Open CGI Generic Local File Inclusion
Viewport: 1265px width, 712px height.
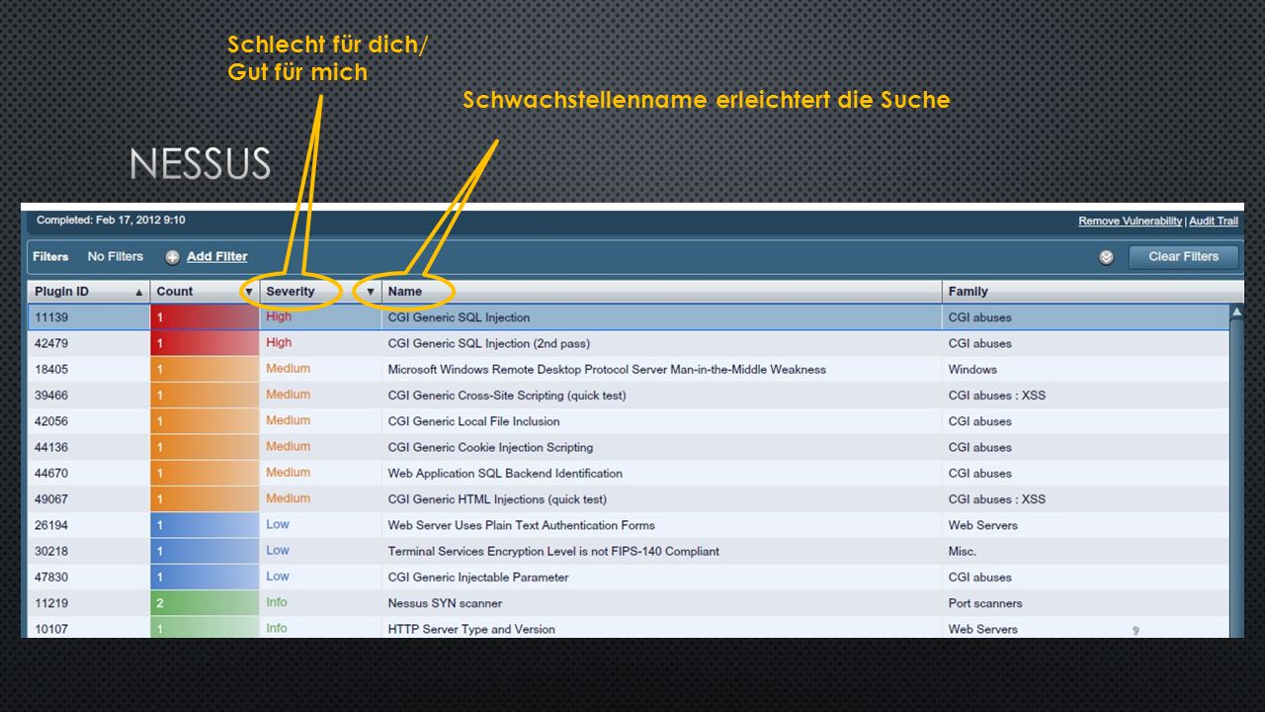pyautogui.click(x=473, y=421)
